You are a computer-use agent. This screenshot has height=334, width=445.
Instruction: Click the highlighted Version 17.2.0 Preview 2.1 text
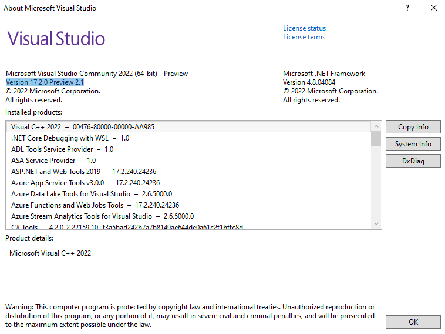pos(45,82)
